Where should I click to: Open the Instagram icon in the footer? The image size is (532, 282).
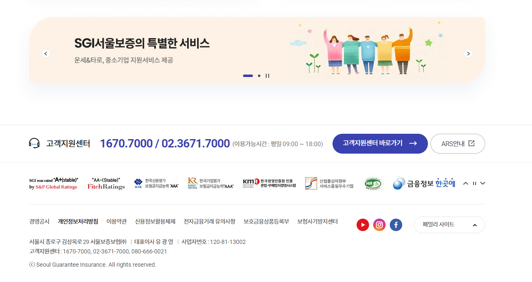379,224
